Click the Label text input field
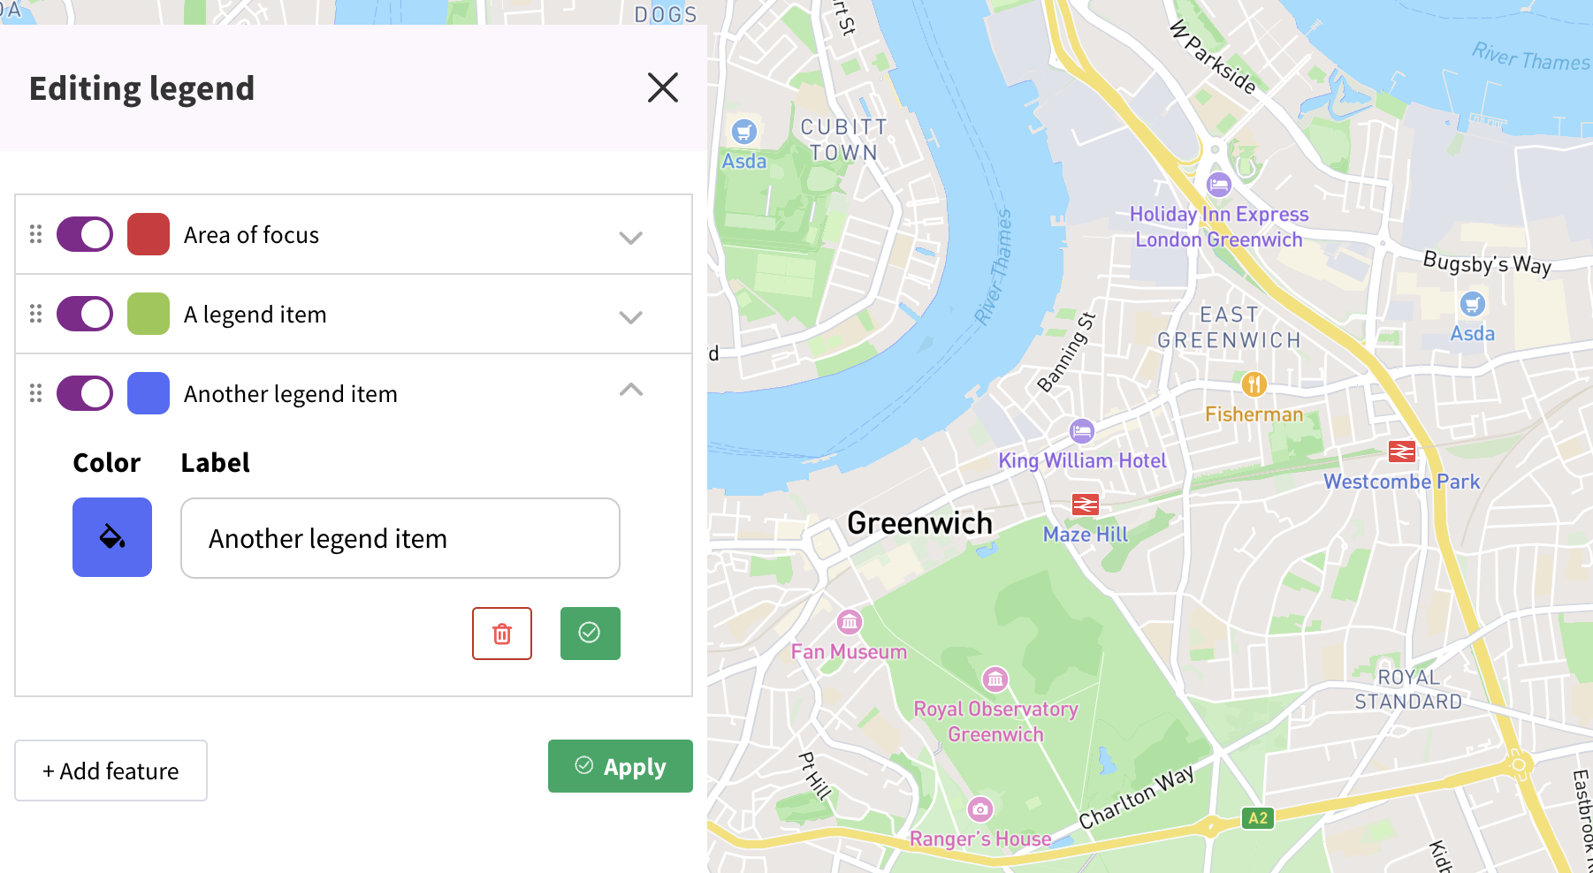 click(400, 538)
